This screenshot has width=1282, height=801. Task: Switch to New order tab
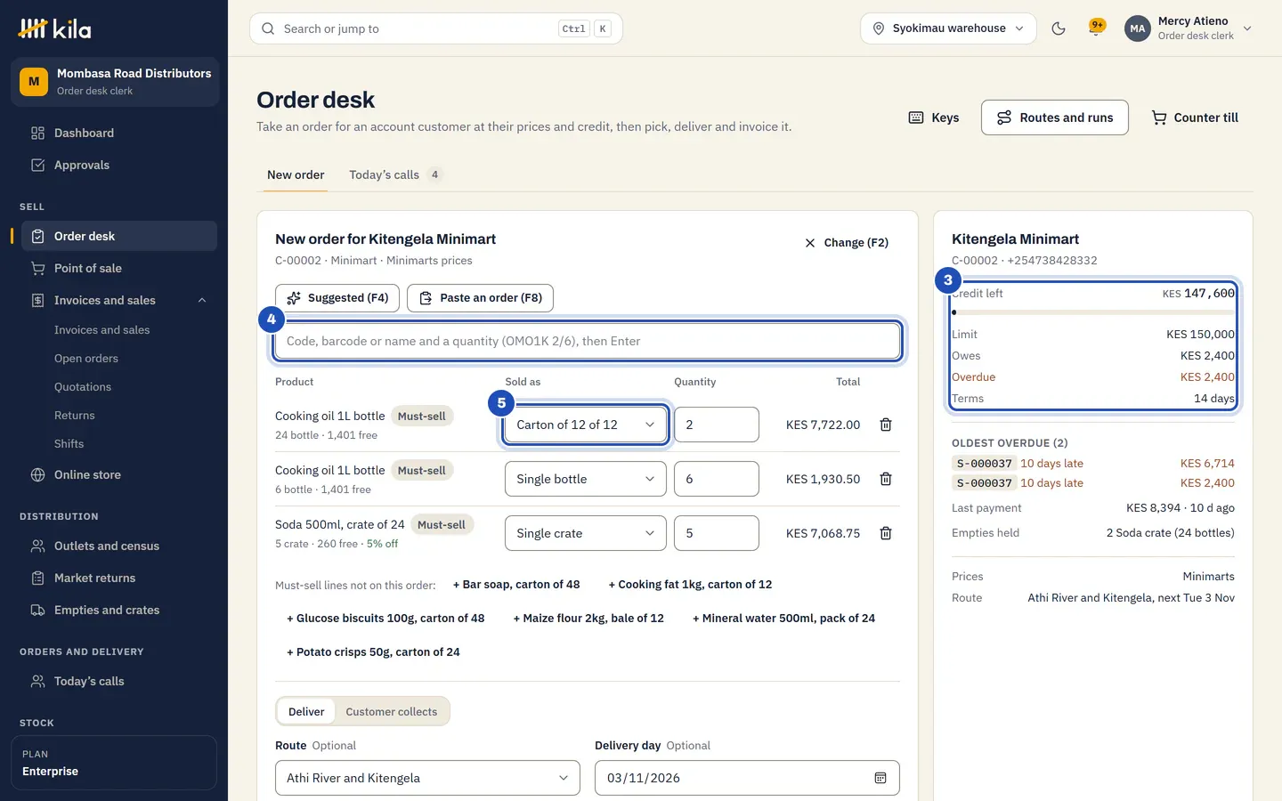pos(296,174)
